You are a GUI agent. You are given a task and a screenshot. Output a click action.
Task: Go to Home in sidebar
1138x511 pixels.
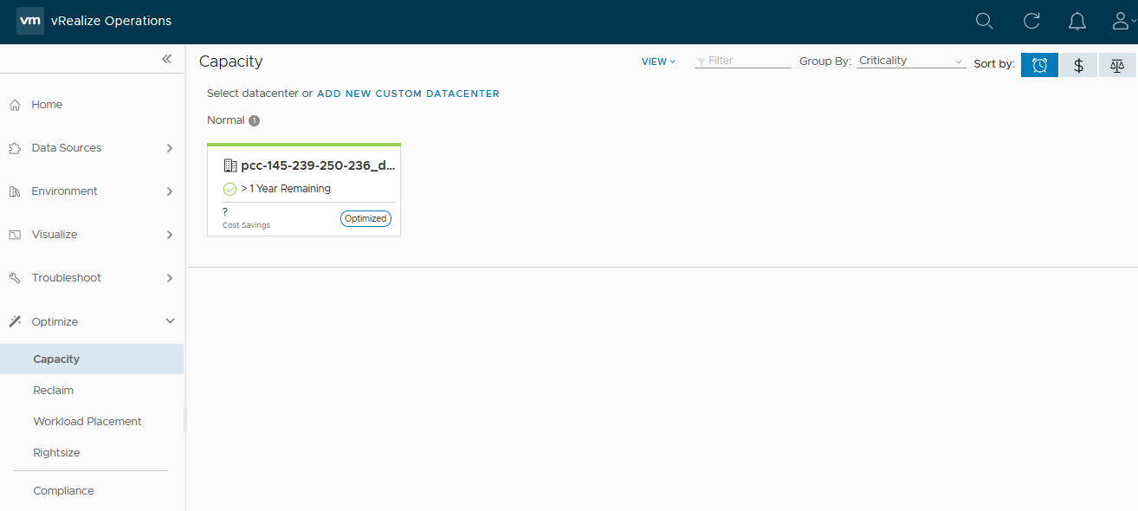point(47,105)
